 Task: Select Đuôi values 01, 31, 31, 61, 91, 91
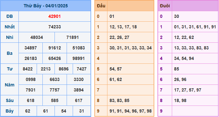(195, 27)
